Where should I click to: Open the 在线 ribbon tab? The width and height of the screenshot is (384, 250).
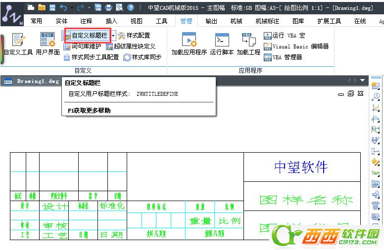click(x=360, y=21)
